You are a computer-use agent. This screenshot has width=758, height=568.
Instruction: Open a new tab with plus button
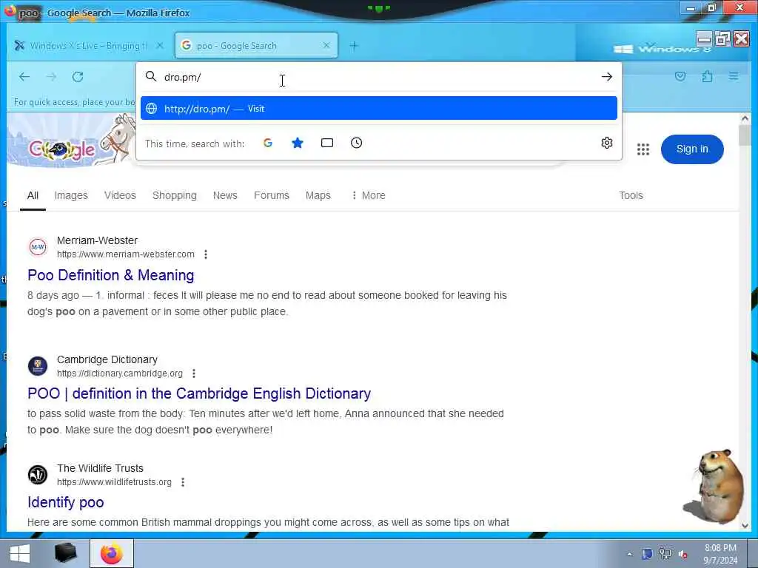(x=354, y=46)
